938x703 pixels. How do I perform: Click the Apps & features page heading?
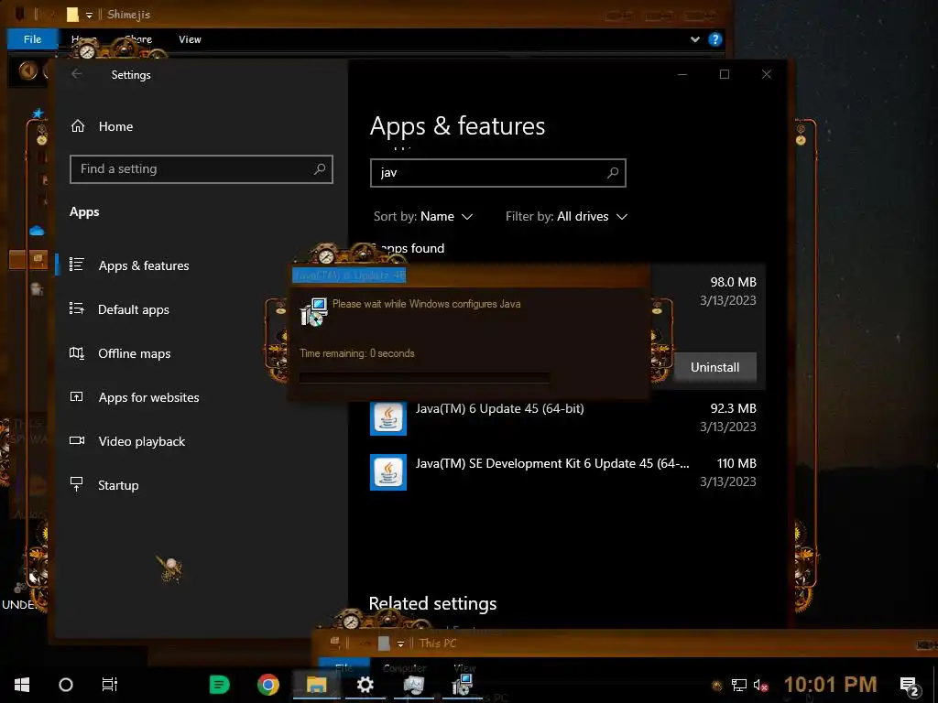458,126
